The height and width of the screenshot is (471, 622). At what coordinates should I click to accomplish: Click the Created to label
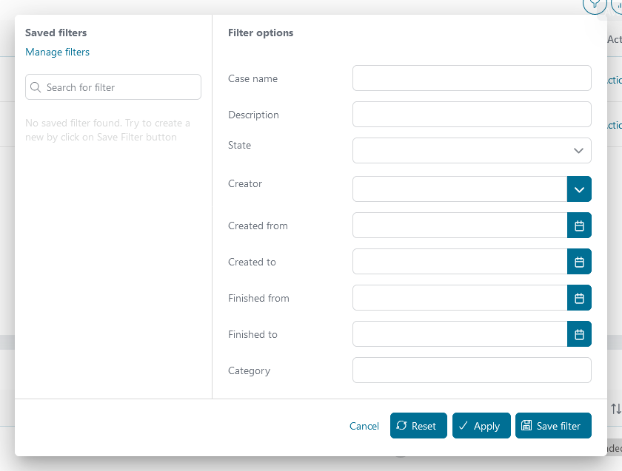[x=252, y=262]
